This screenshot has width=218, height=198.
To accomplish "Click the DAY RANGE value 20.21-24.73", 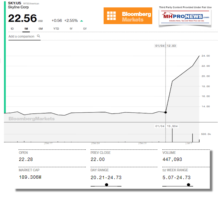I will (106, 178).
